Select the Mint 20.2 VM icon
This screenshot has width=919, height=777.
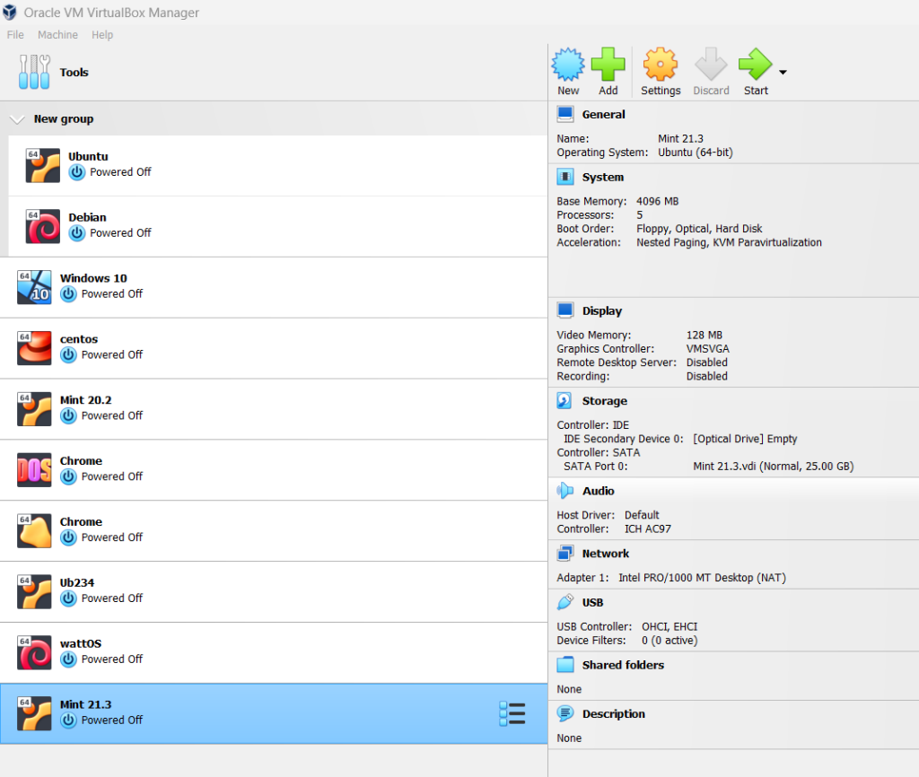click(x=34, y=409)
